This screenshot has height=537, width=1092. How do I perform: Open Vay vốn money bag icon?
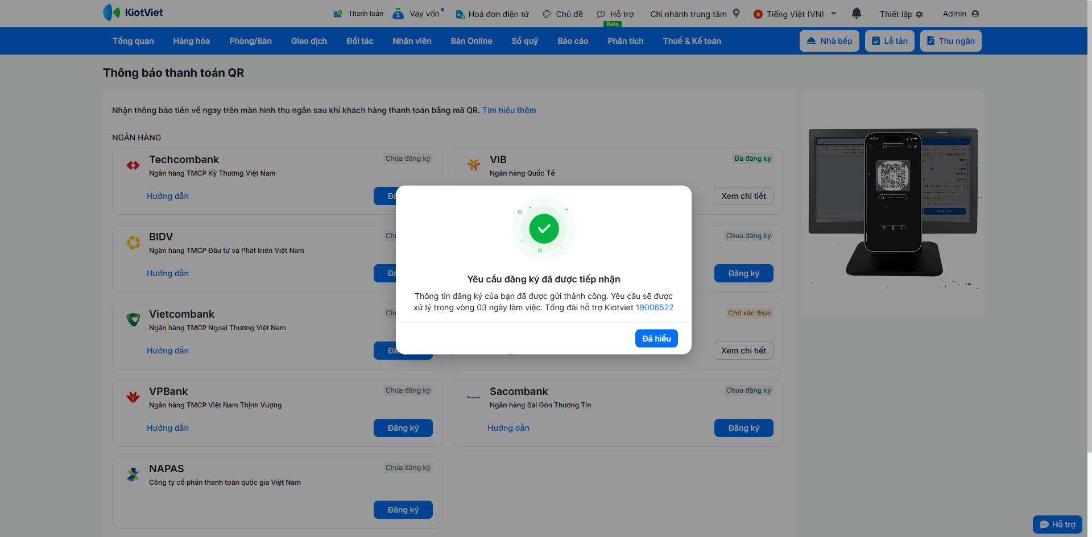pyautogui.click(x=398, y=14)
